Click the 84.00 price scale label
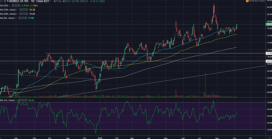 tap(269, 7)
